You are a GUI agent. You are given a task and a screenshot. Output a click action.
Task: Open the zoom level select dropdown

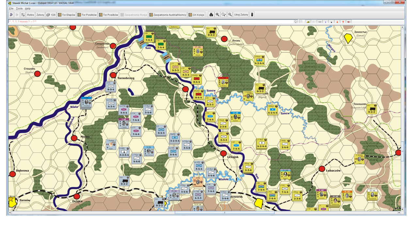tap(224, 15)
